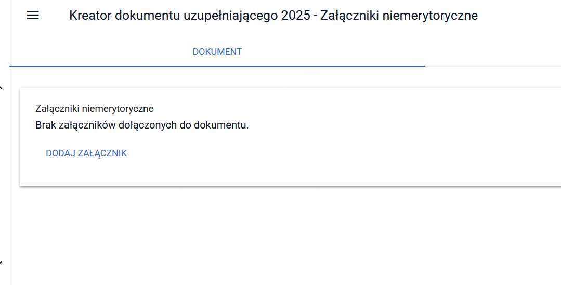This screenshot has height=285, width=561.
Task: Click the upward chevron on the left edge
Action: point(2,88)
